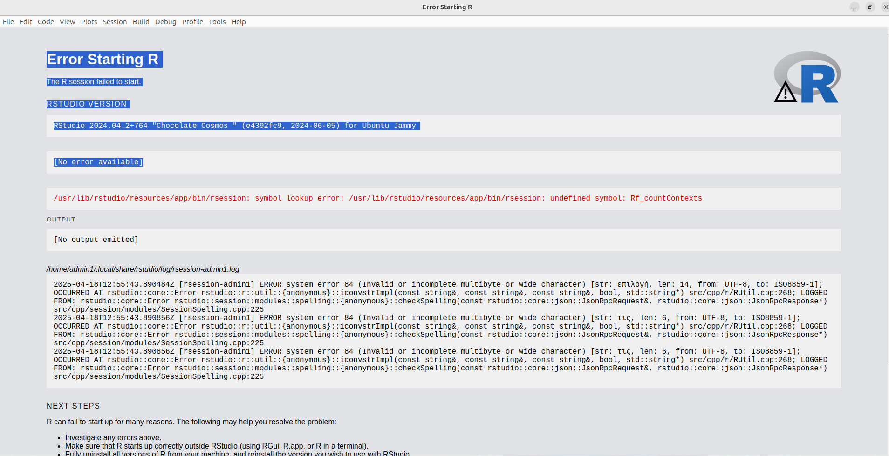This screenshot has width=889, height=456.
Task: Click the blue R logo
Action: point(818,83)
